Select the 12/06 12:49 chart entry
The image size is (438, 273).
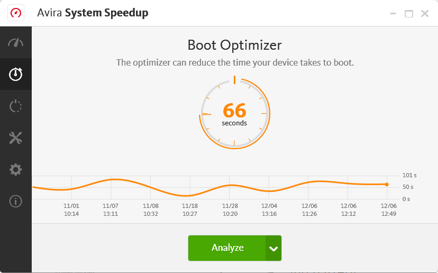click(x=388, y=210)
